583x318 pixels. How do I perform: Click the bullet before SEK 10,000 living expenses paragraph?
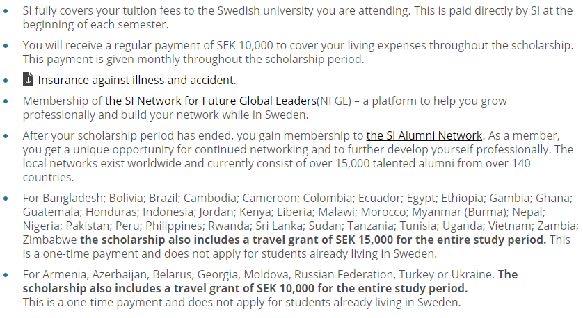tap(7, 45)
